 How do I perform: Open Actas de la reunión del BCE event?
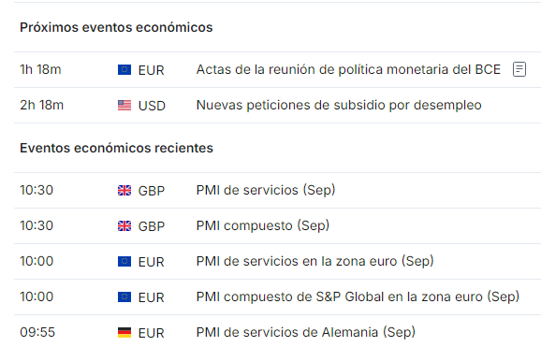(x=348, y=69)
